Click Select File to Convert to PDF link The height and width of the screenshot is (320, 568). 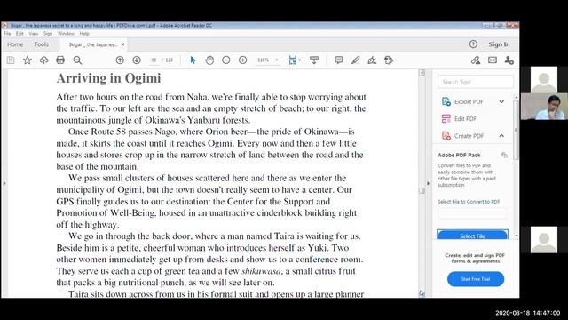[x=469, y=202]
